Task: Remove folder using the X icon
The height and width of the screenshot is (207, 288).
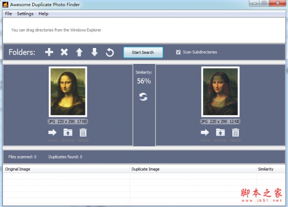Action: pyautogui.click(x=64, y=52)
